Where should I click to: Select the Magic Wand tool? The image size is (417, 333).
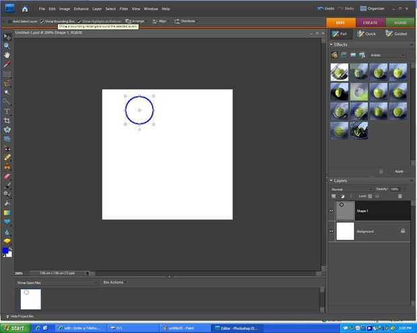[x=7, y=93]
